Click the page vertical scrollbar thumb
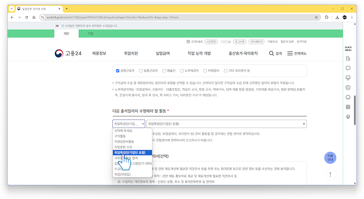Screen dimensions: 364x199 tap(355, 110)
